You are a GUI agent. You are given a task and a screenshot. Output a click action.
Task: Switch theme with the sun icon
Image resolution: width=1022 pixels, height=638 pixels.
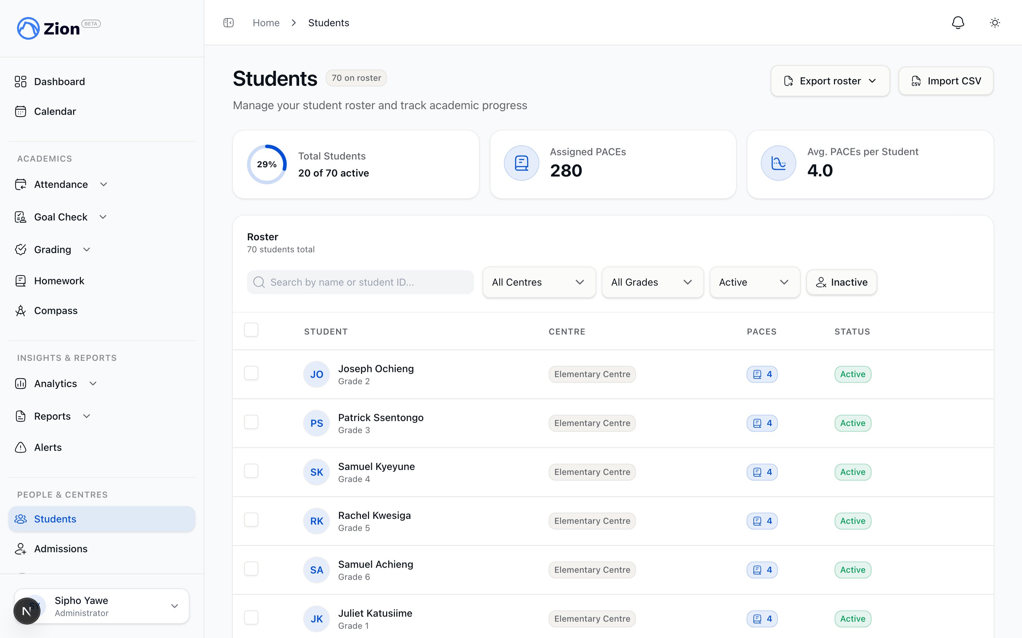point(995,23)
